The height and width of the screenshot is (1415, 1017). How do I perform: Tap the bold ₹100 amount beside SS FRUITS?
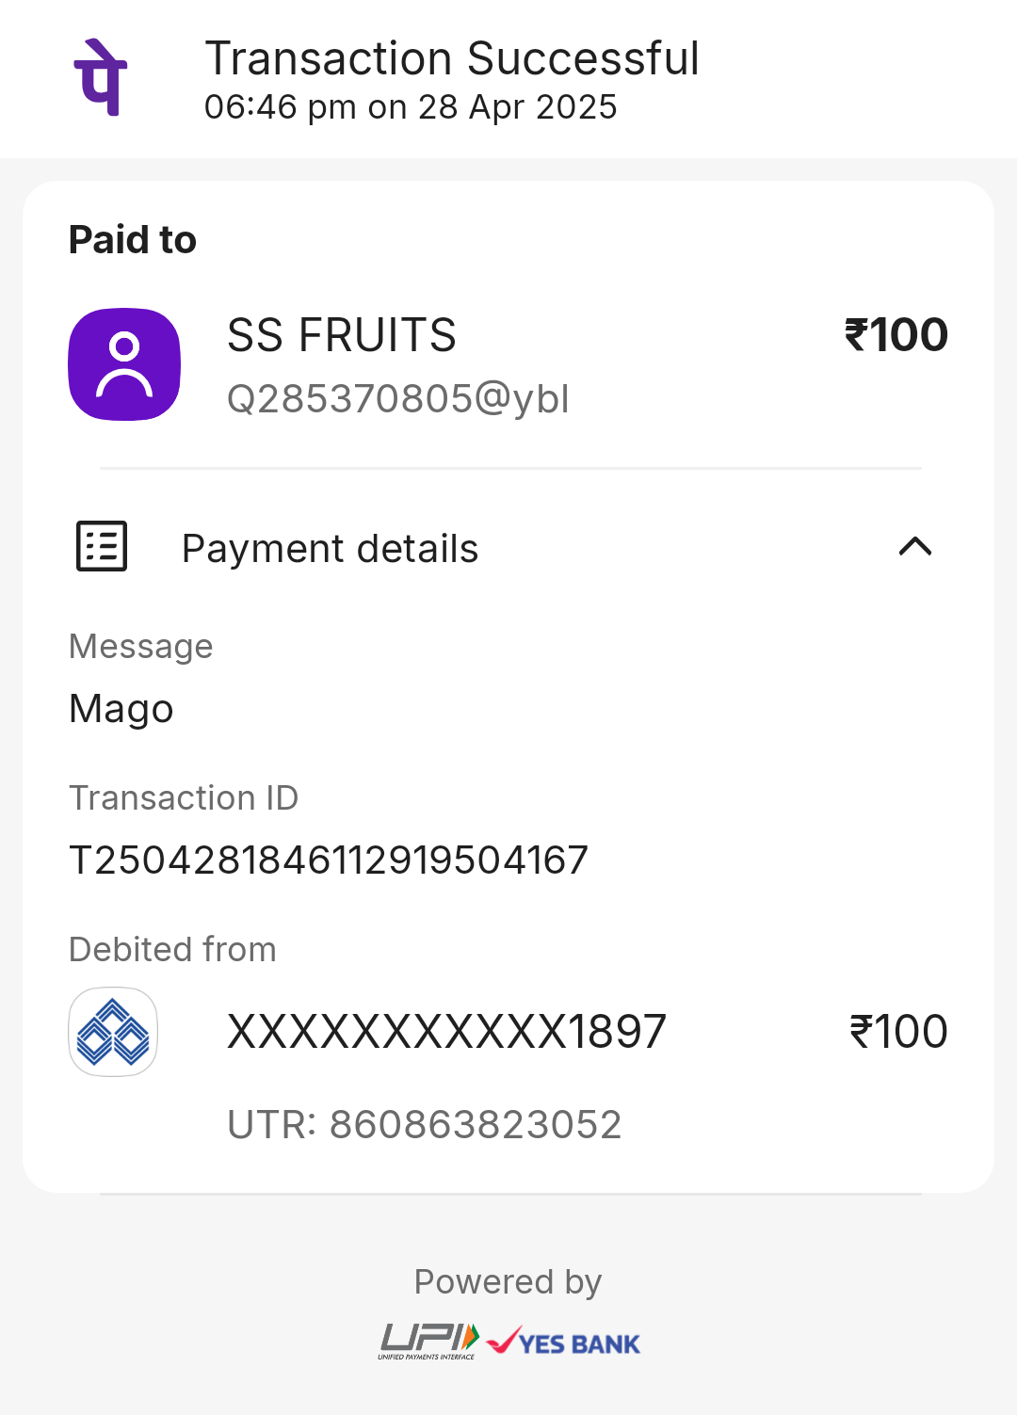pos(896,335)
